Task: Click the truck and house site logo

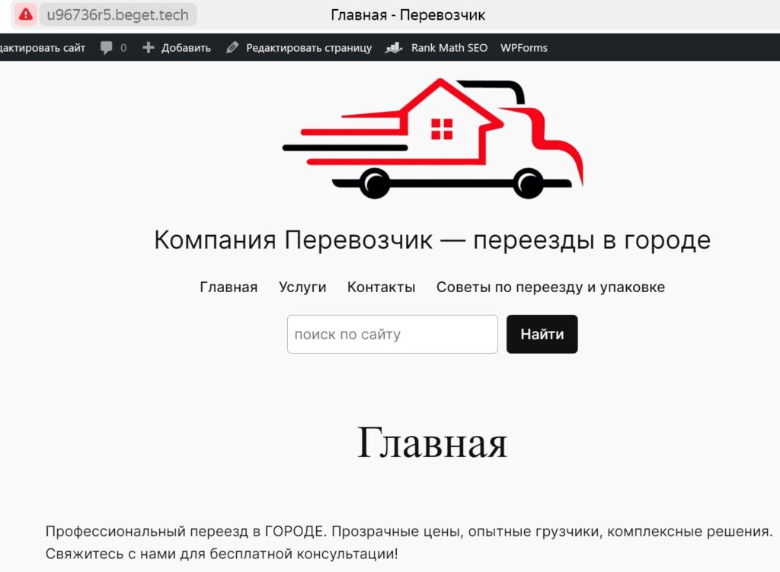Action: pos(433,138)
